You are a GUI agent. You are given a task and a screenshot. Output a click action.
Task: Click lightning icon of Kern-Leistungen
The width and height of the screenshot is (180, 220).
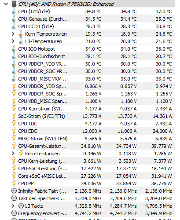pyautogui.click(x=21, y=154)
